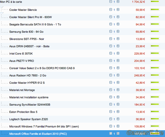Decrease Asus Radeon HD 7850 quantity
The height and width of the screenshot is (137, 165).
click(111, 75)
